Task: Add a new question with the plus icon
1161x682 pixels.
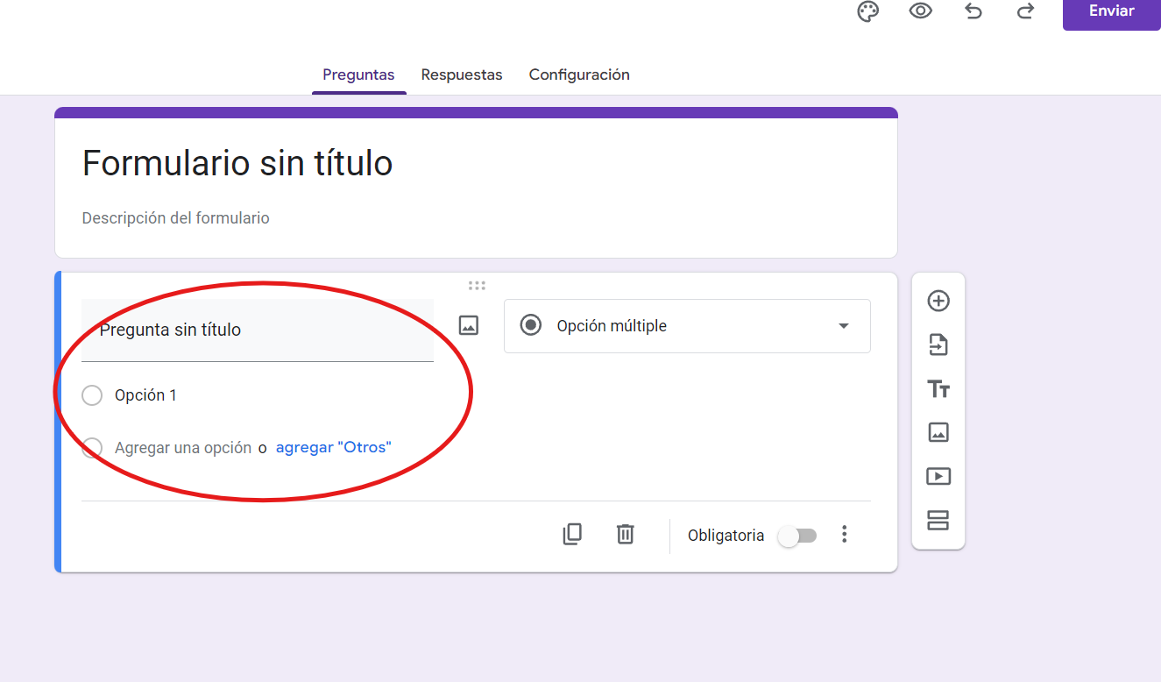Action: coord(938,301)
